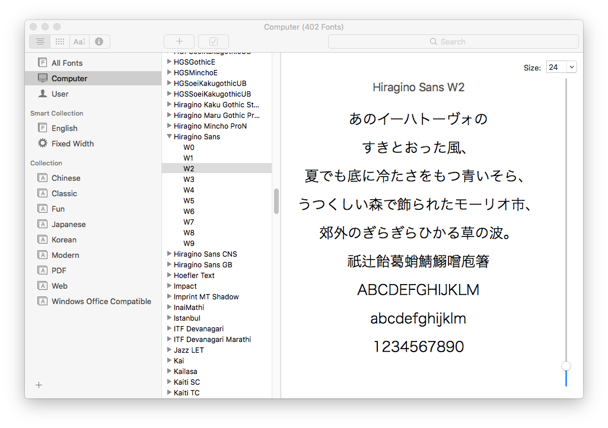
Task: Select the InaiMathi font
Action: pos(217,308)
